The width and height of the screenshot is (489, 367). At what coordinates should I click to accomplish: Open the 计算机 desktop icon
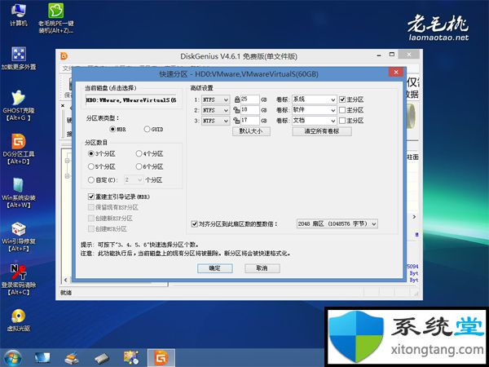point(19,15)
